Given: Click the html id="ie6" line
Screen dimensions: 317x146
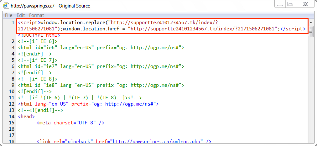Looking at the screenshot, I should coord(101,48).
